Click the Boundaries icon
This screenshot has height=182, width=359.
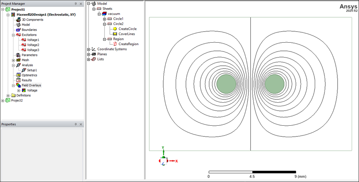[x=18, y=30]
